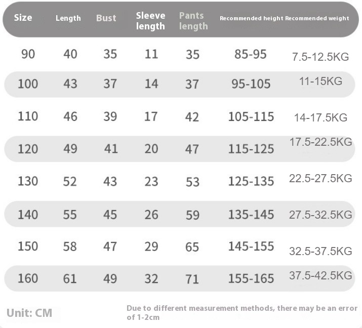Click the 7.5-12.5KG weight value
This screenshot has width=362, height=328.
pos(320,57)
